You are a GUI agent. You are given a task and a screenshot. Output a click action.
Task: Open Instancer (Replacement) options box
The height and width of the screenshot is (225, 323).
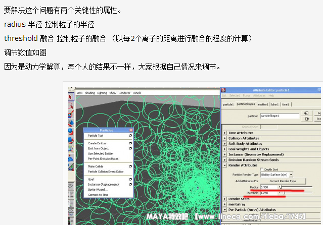tap(130, 184)
